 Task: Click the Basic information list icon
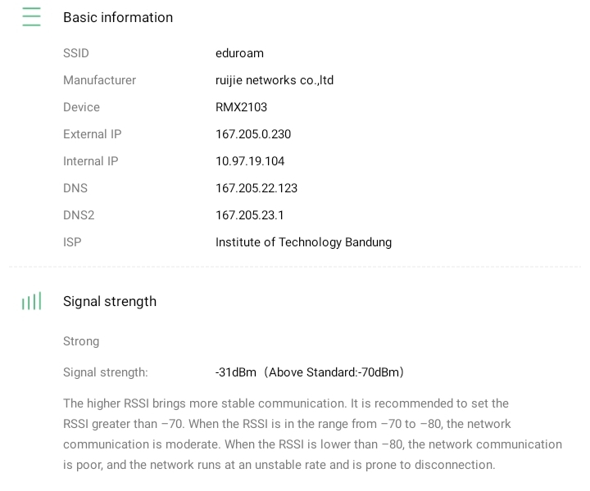click(31, 17)
